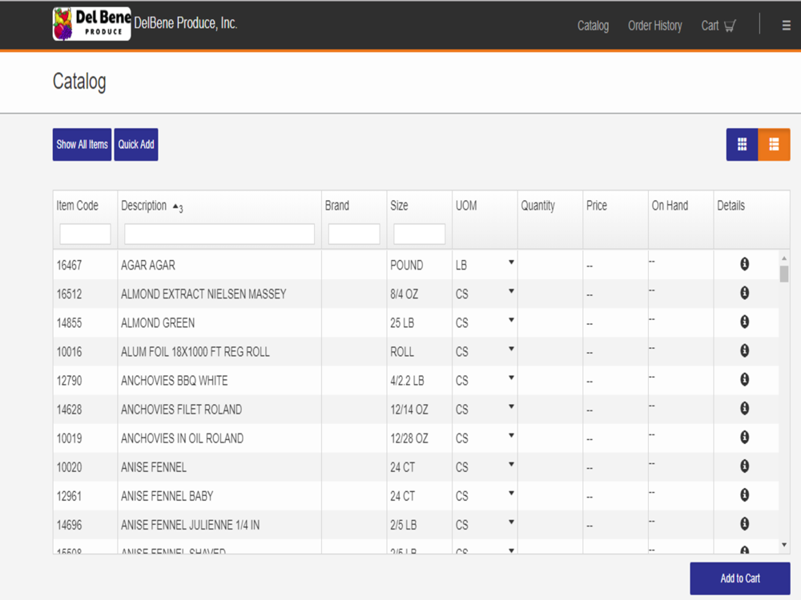Show details icon for ANISE FENNEL BABY
The height and width of the screenshot is (600, 801).
[744, 494]
